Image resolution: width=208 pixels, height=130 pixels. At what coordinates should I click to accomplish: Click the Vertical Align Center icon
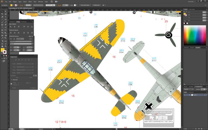pos(28,27)
